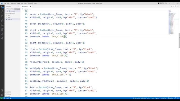The image size is (180, 101).
Task: Open the Testing flask view
Action: [x=2, y=34]
